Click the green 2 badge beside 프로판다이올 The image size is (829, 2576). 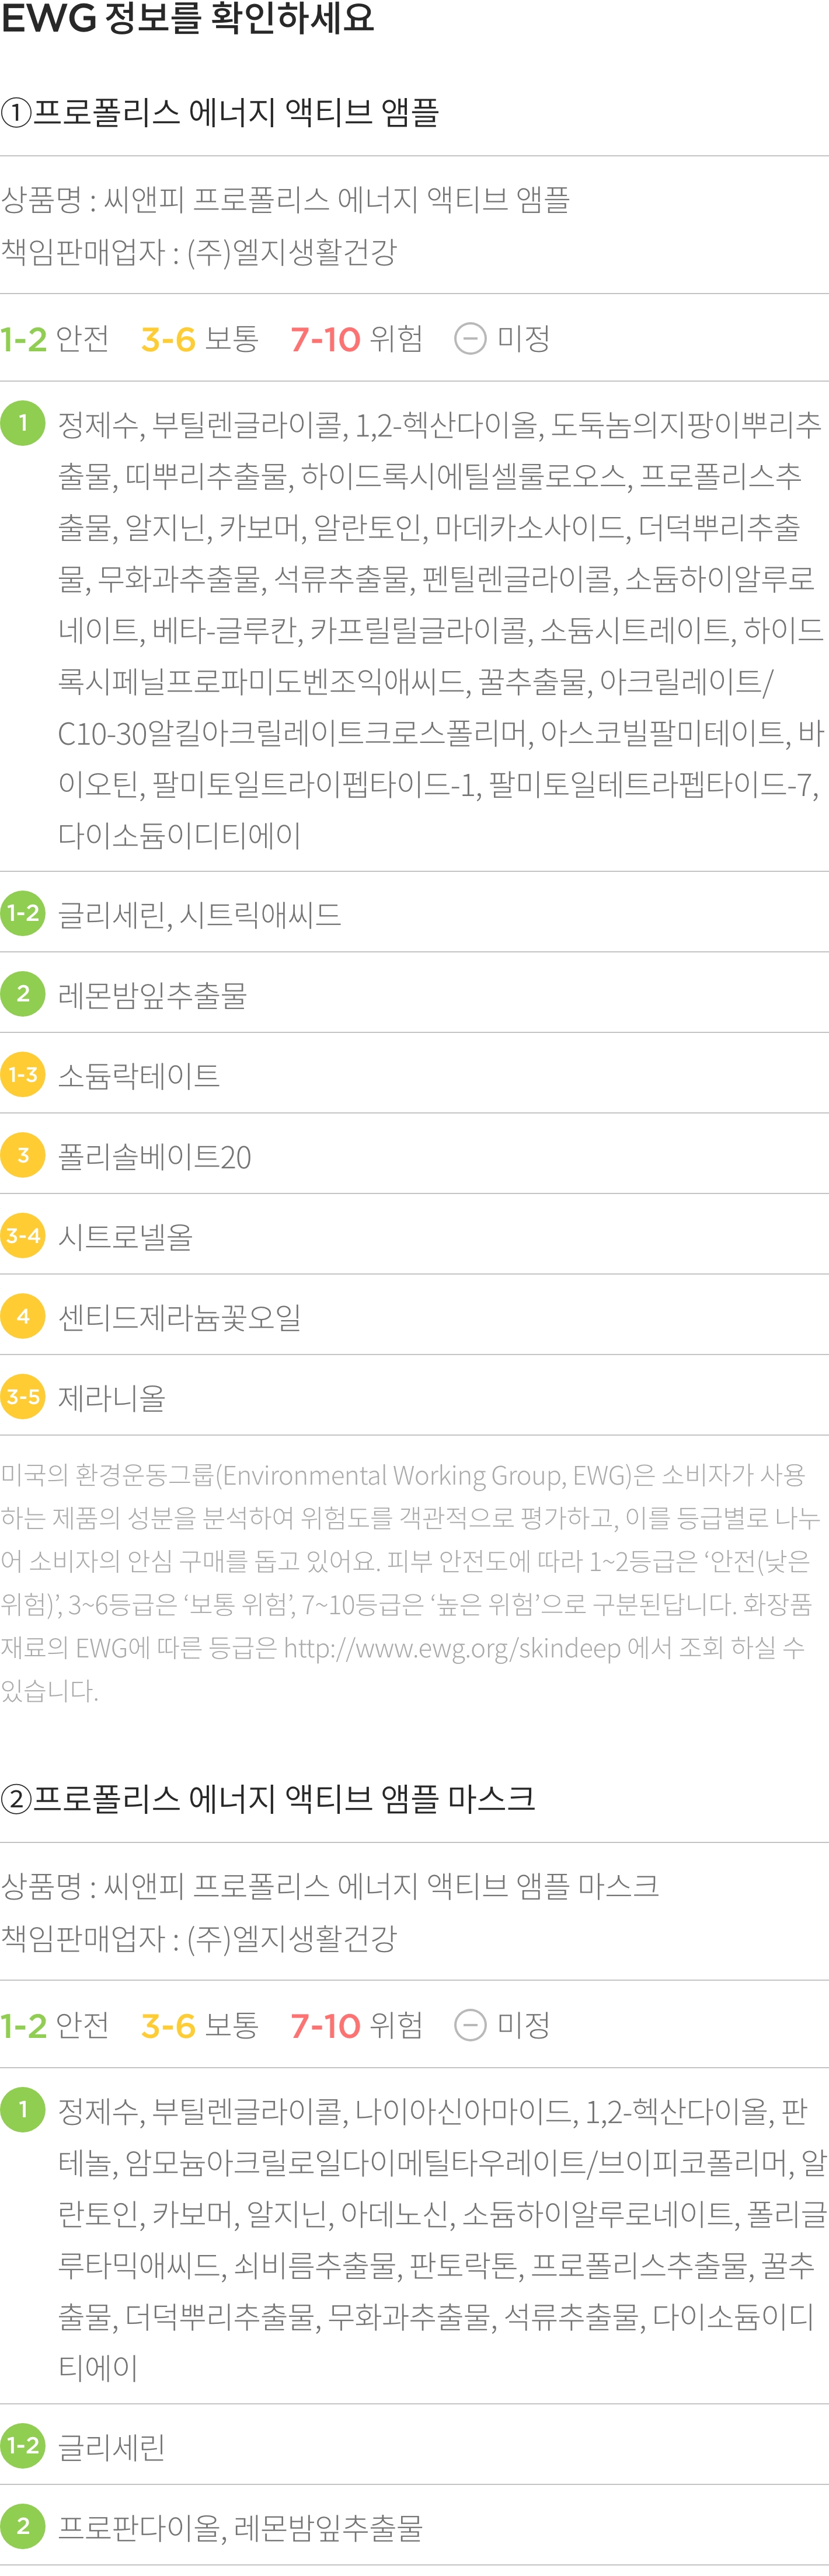[x=23, y=2526]
